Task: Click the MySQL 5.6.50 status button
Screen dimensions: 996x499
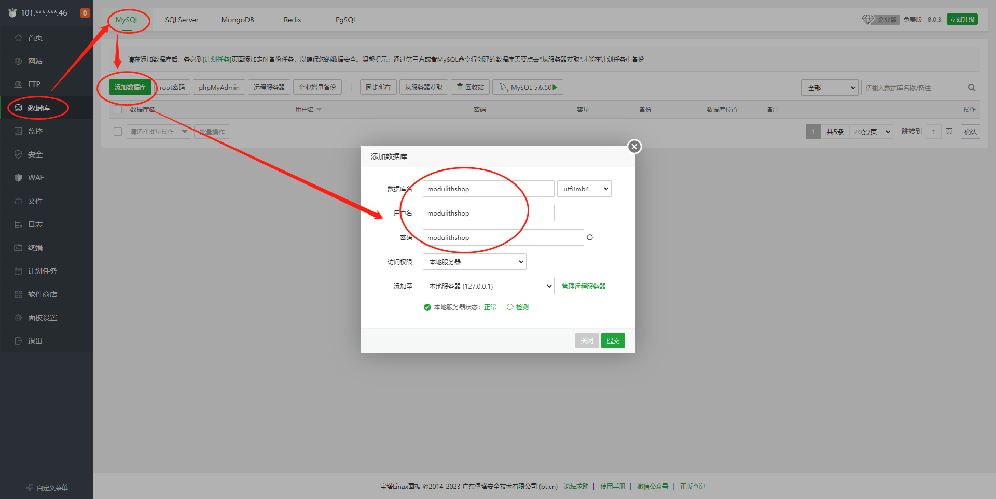Action: point(528,88)
